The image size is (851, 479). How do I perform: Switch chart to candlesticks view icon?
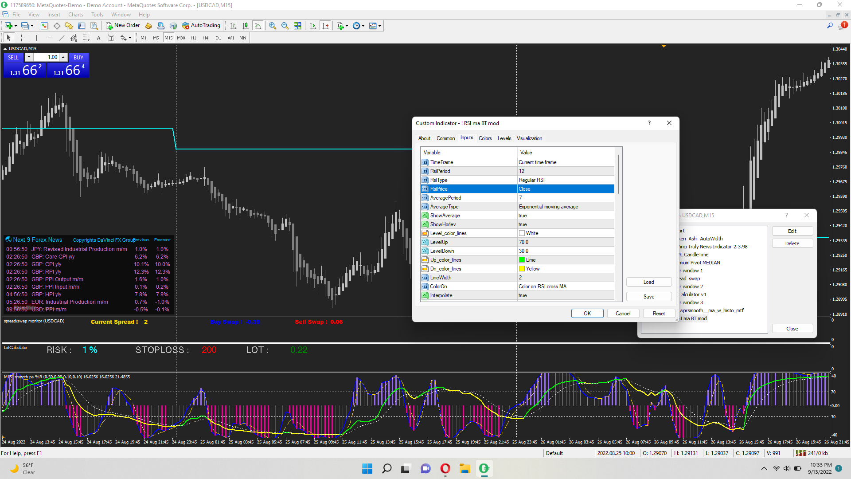246,26
